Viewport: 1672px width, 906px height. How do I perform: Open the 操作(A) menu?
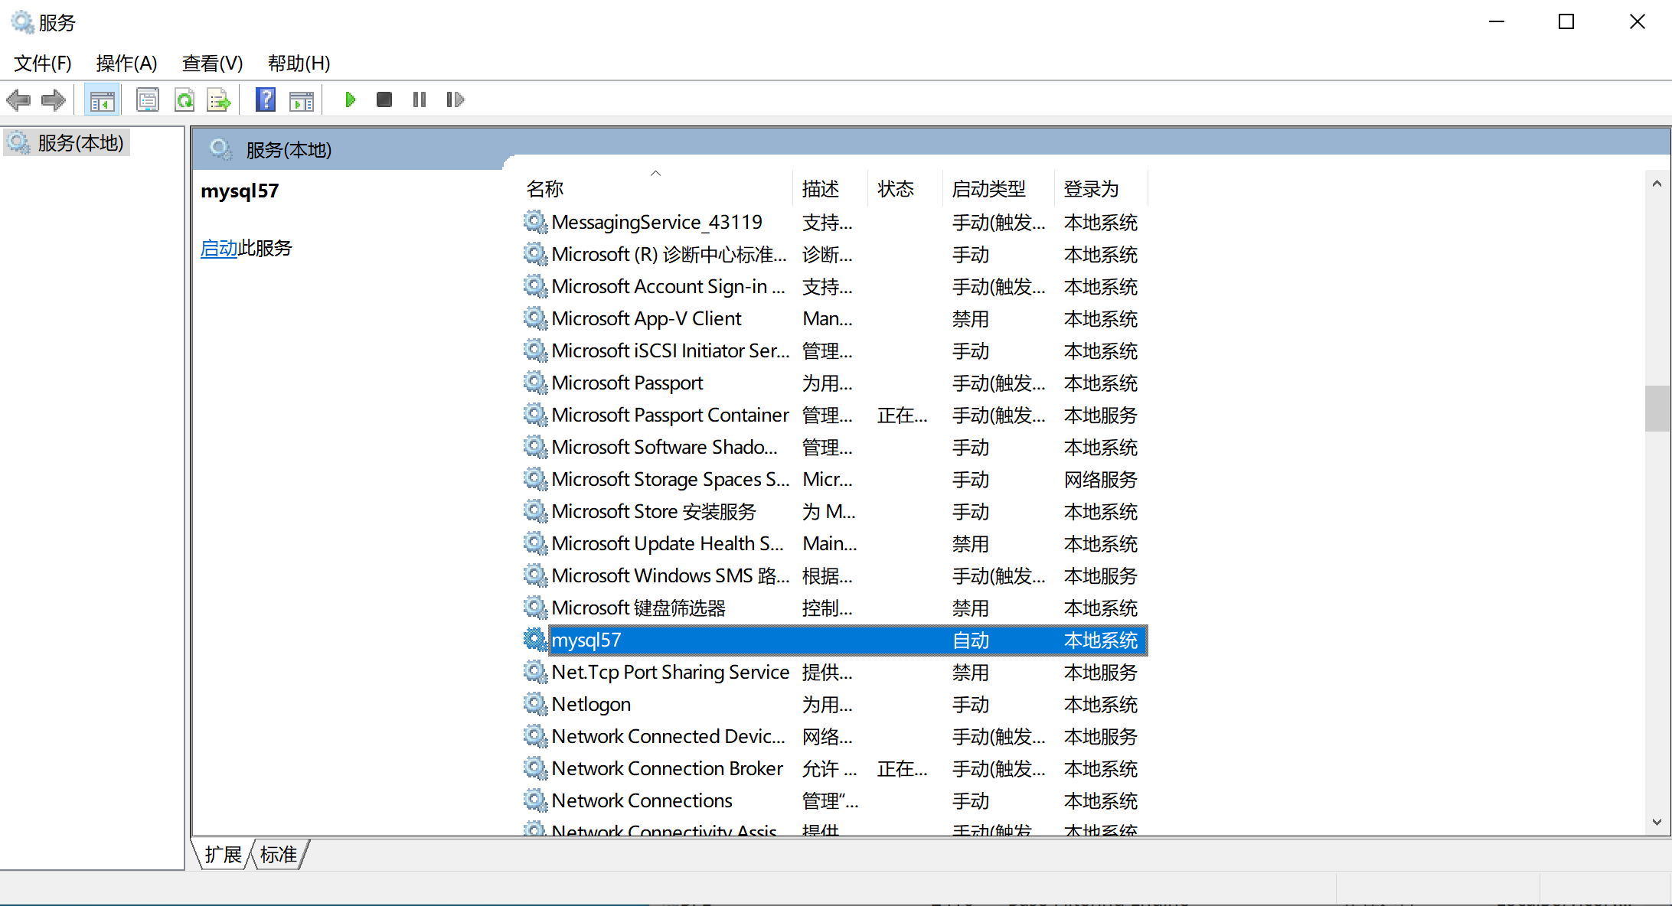click(126, 63)
